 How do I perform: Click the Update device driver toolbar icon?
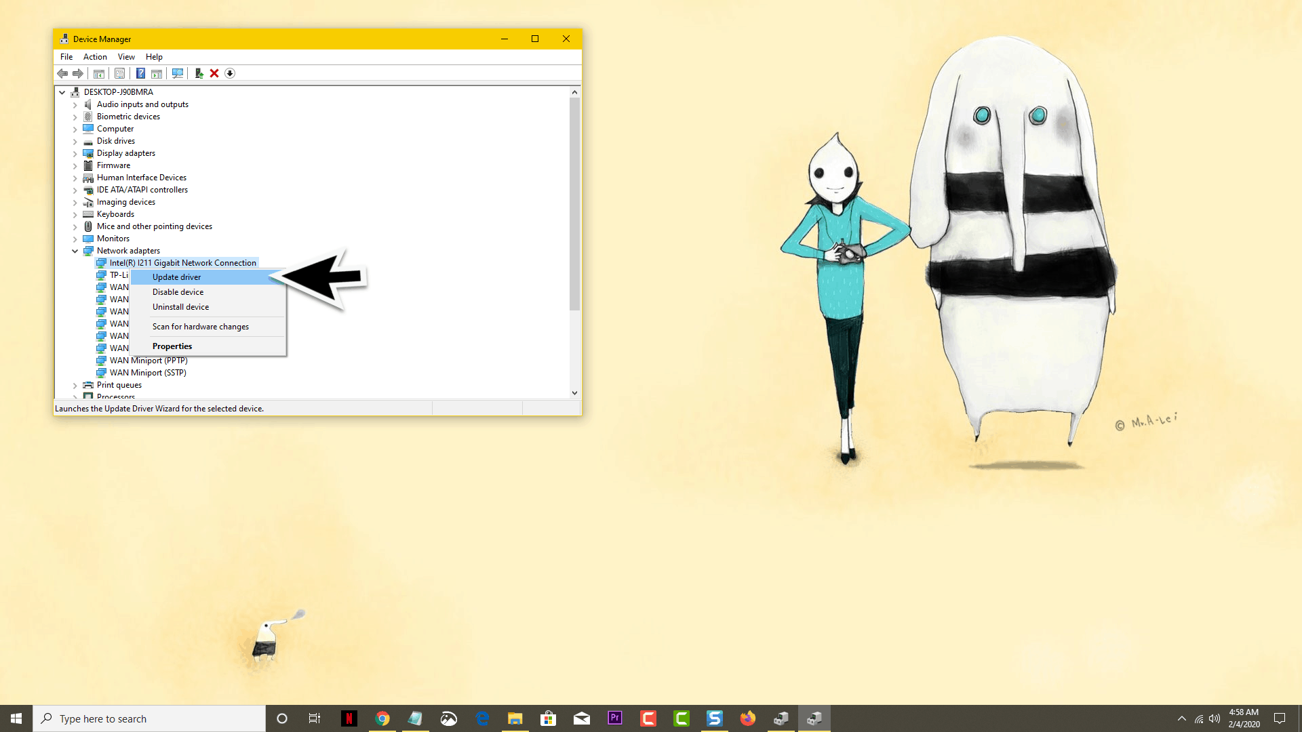(199, 73)
